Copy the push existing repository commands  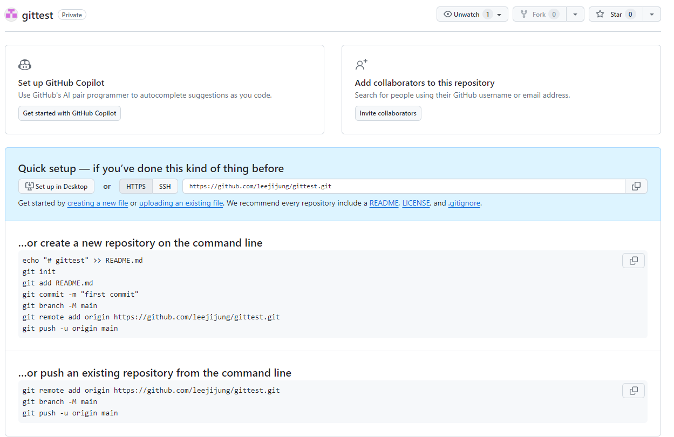point(634,390)
